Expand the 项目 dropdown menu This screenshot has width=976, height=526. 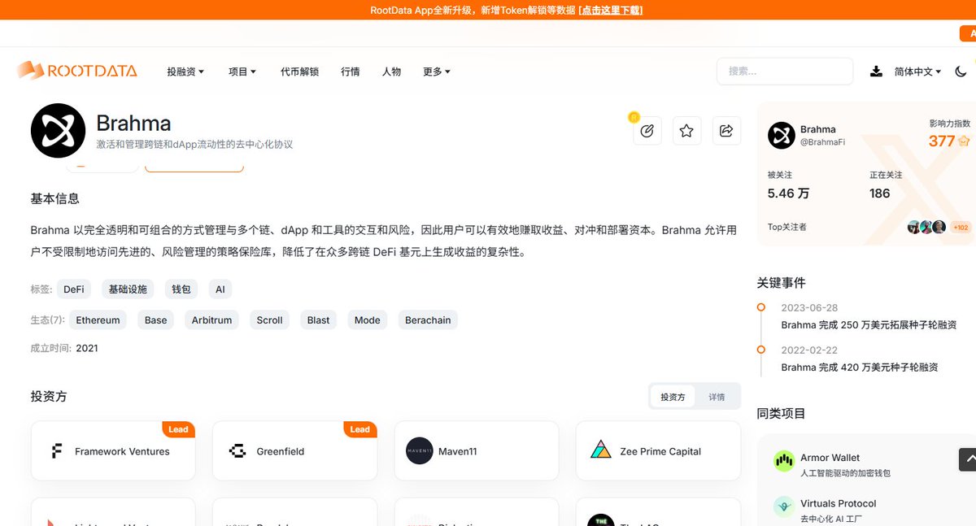tap(242, 72)
